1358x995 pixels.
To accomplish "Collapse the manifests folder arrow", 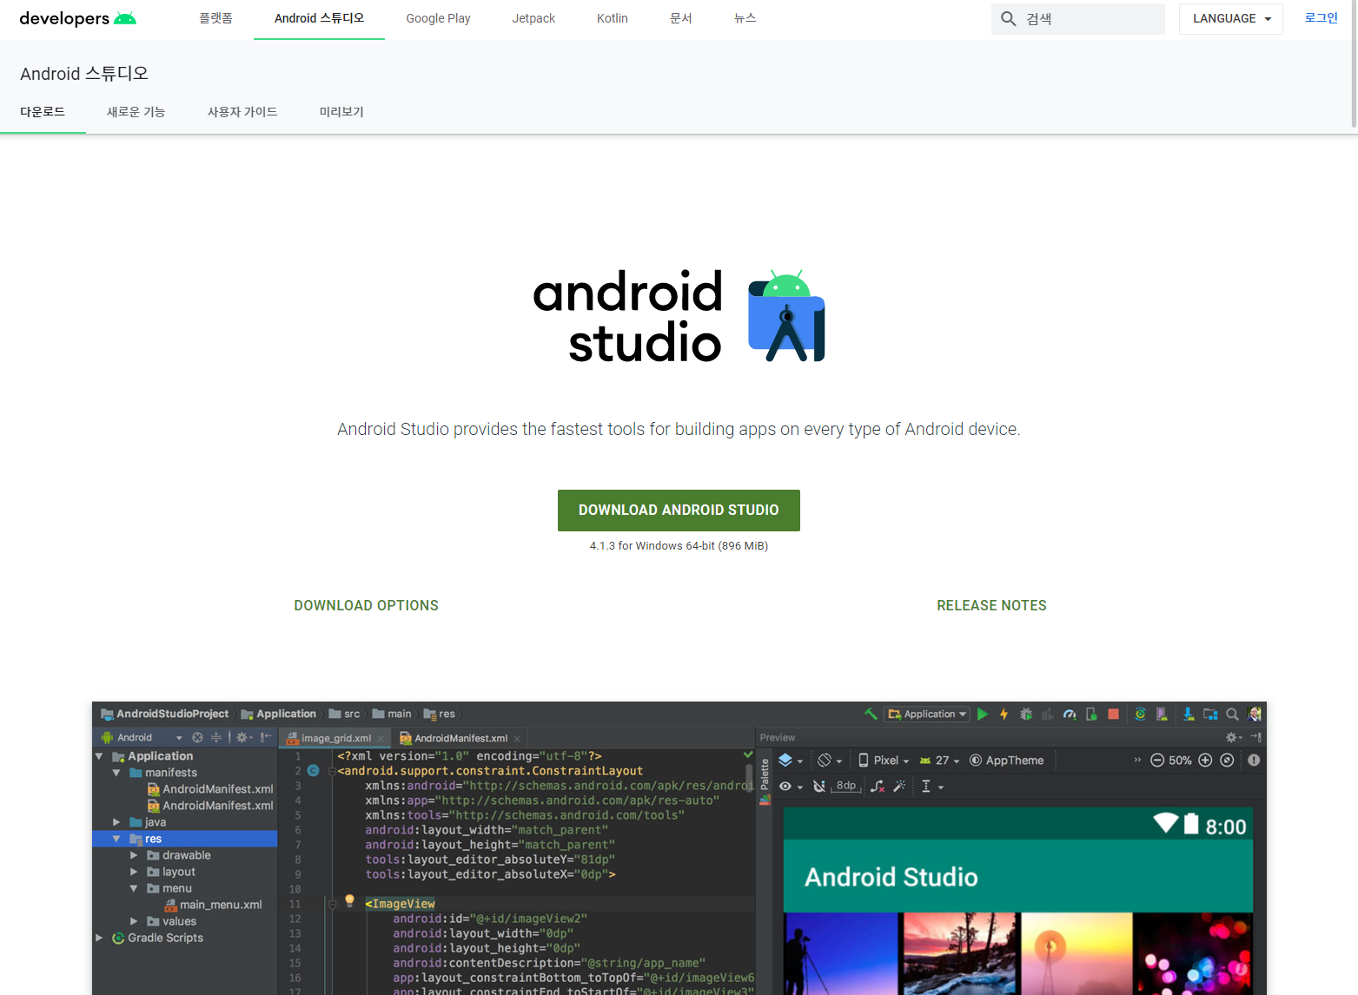I will (x=116, y=773).
